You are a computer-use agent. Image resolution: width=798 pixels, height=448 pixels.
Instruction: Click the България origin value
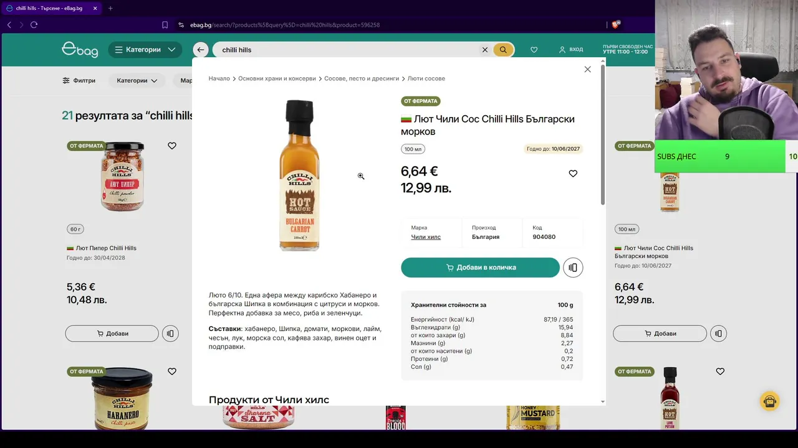pyautogui.click(x=486, y=237)
